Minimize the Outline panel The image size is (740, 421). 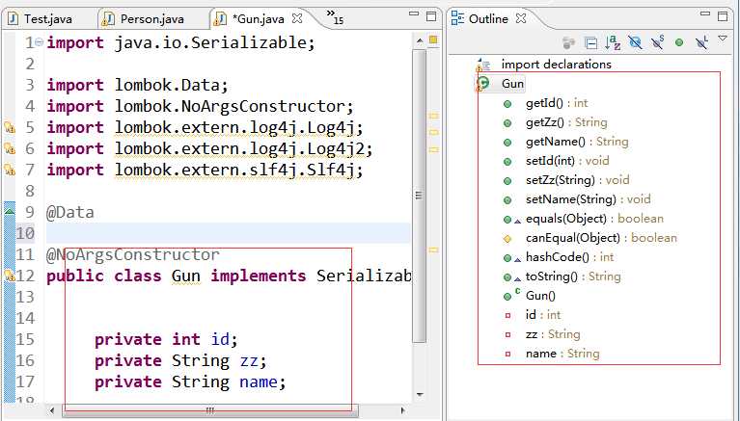tap(705, 14)
